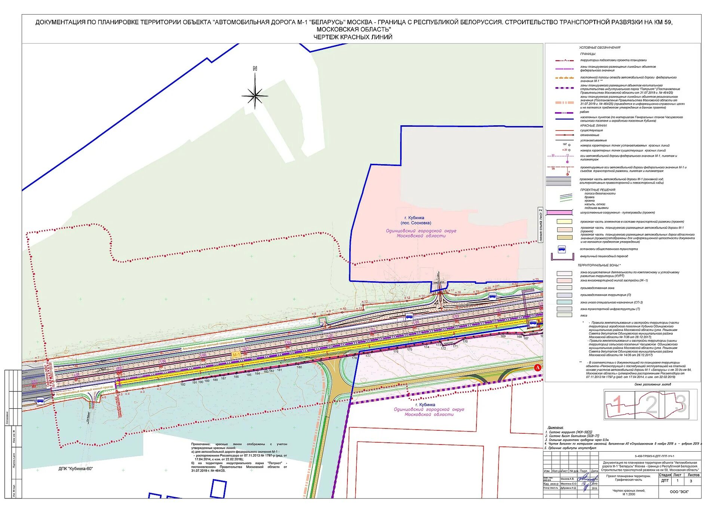Click the bus stop icon on the pedestrian overpass
The height and width of the screenshot is (507, 718).
click(533, 322)
